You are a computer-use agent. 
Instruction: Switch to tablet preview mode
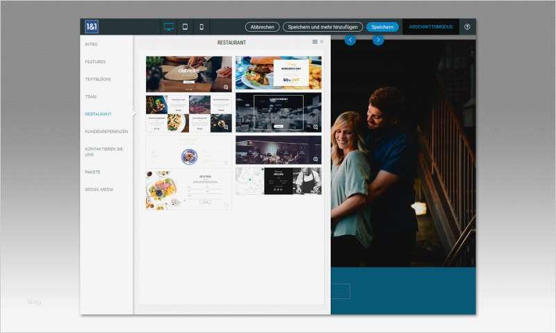[185, 26]
